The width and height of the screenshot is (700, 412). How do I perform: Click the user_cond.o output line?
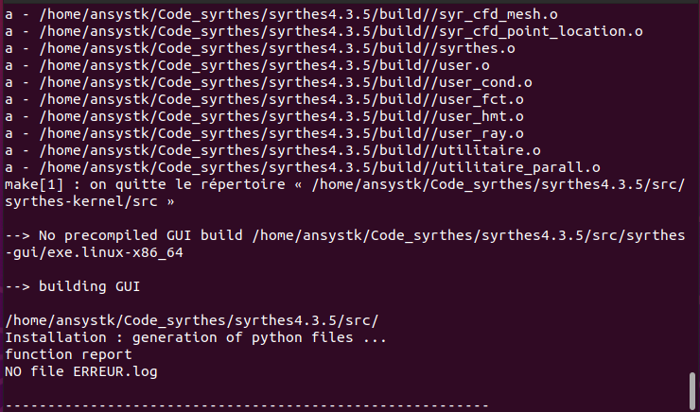click(268, 82)
